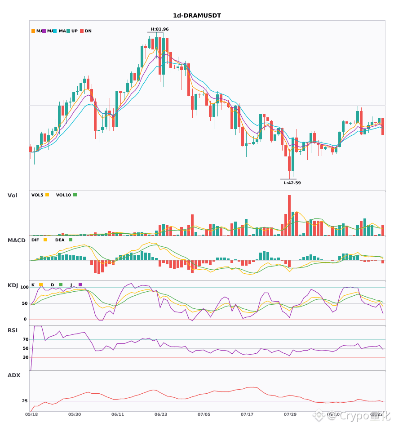Click the 06/11 date label
Screen dimensions: 394x427
[x=118, y=414]
